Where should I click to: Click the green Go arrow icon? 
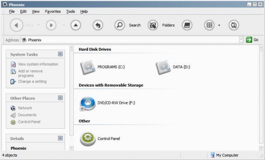click(x=249, y=40)
